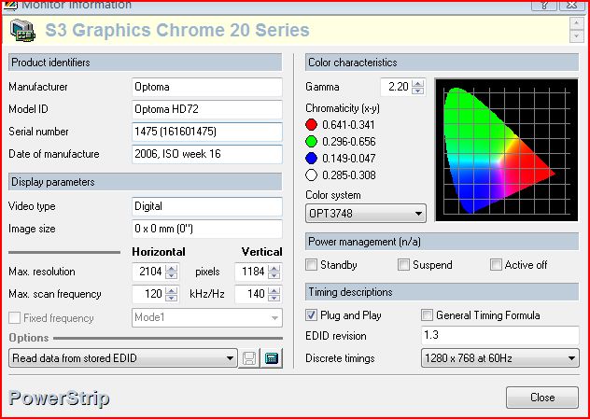Click the Close button

(542, 398)
